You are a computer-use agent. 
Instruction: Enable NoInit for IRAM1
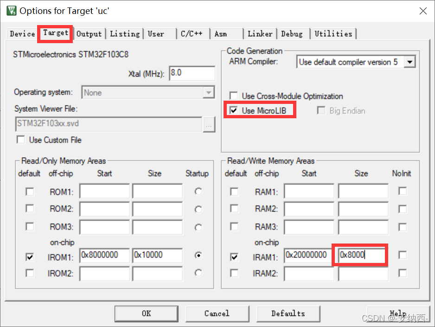click(x=403, y=255)
